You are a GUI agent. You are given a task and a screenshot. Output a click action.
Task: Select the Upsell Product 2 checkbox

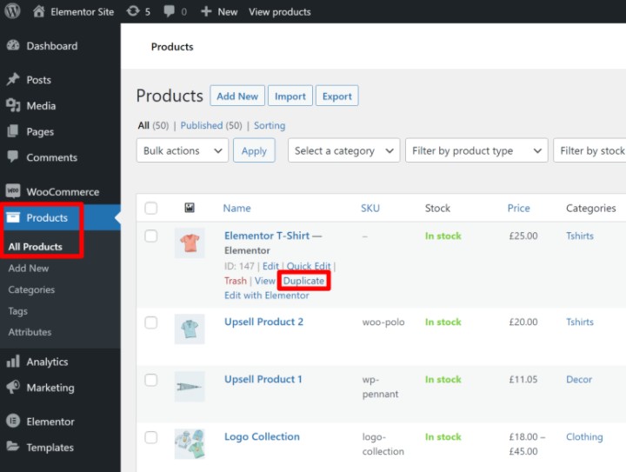151,322
